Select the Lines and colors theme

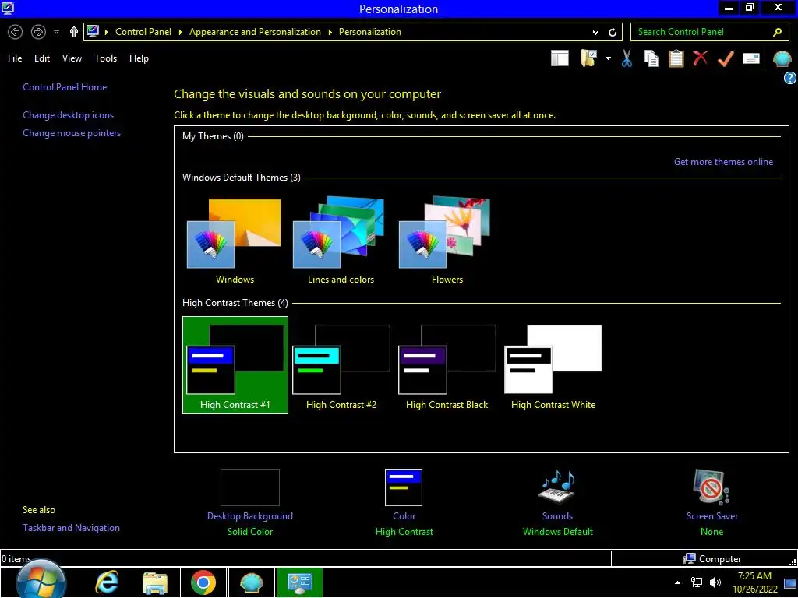[341, 241]
